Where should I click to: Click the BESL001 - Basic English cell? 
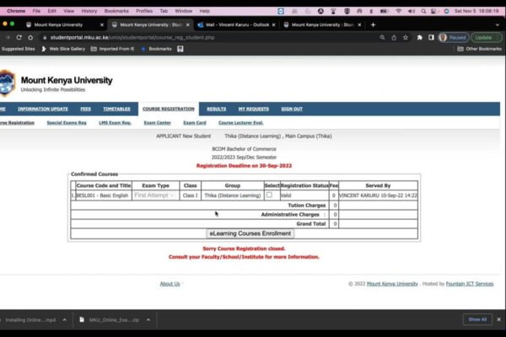tap(103, 195)
